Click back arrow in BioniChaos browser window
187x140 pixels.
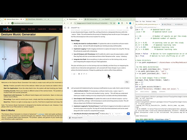click(x=2, y=23)
